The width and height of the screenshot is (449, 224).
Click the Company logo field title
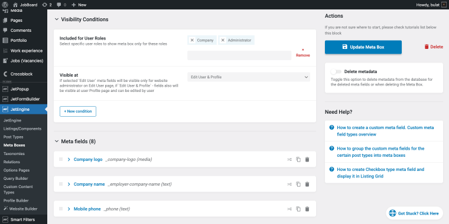(x=88, y=159)
